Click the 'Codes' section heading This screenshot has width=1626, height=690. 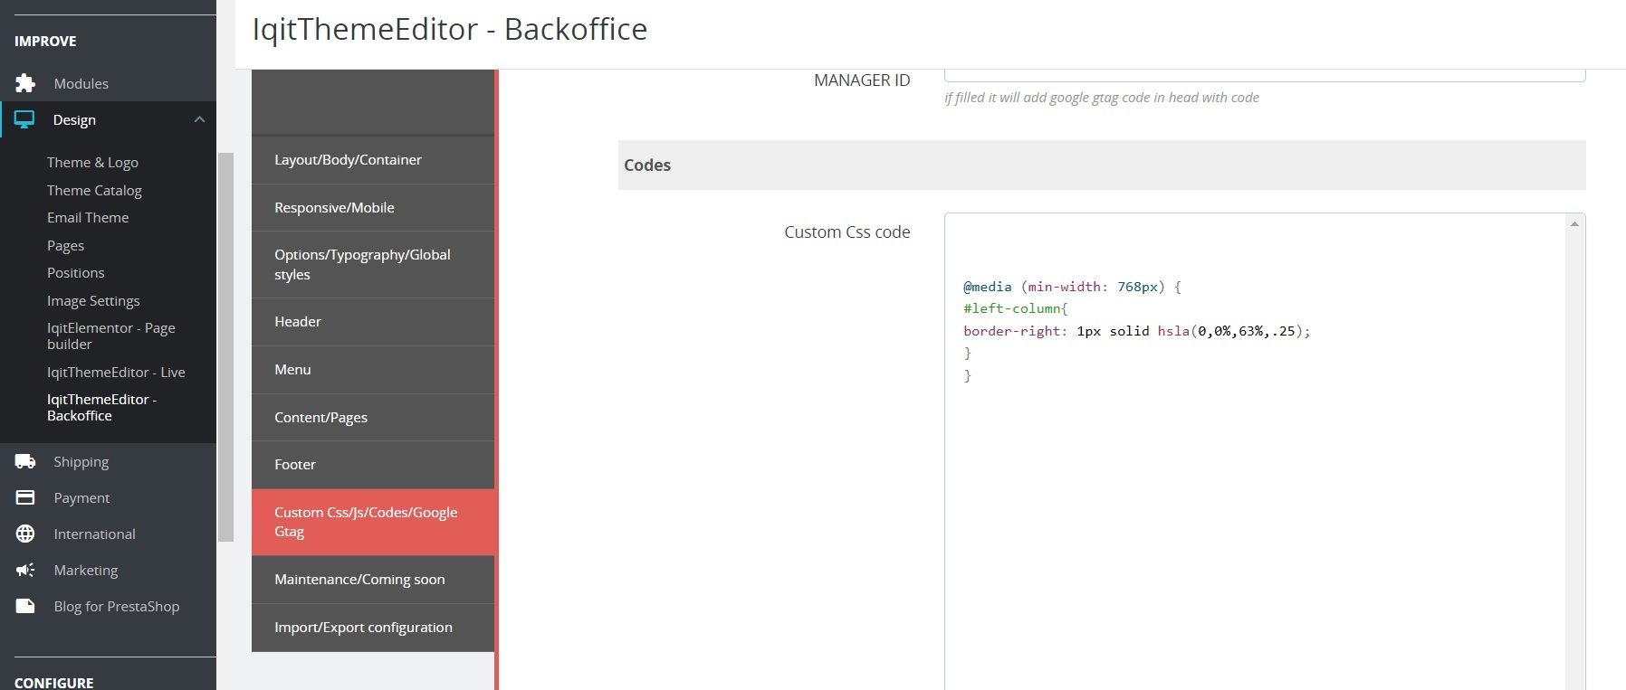647,165
